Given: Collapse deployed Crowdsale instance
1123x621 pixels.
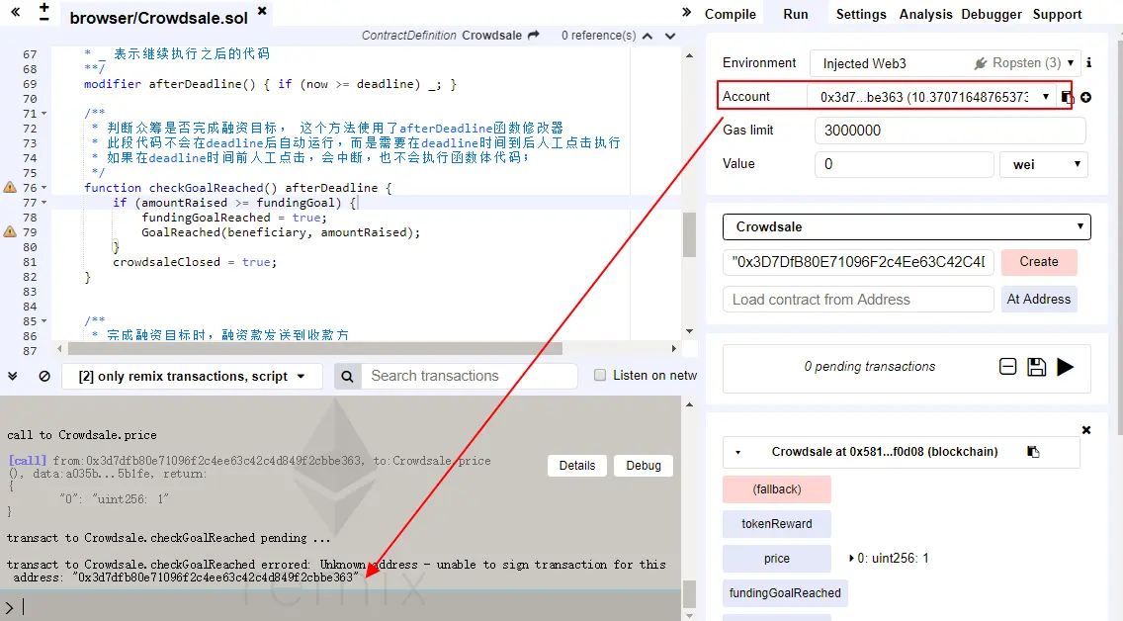Looking at the screenshot, I should pos(737,452).
